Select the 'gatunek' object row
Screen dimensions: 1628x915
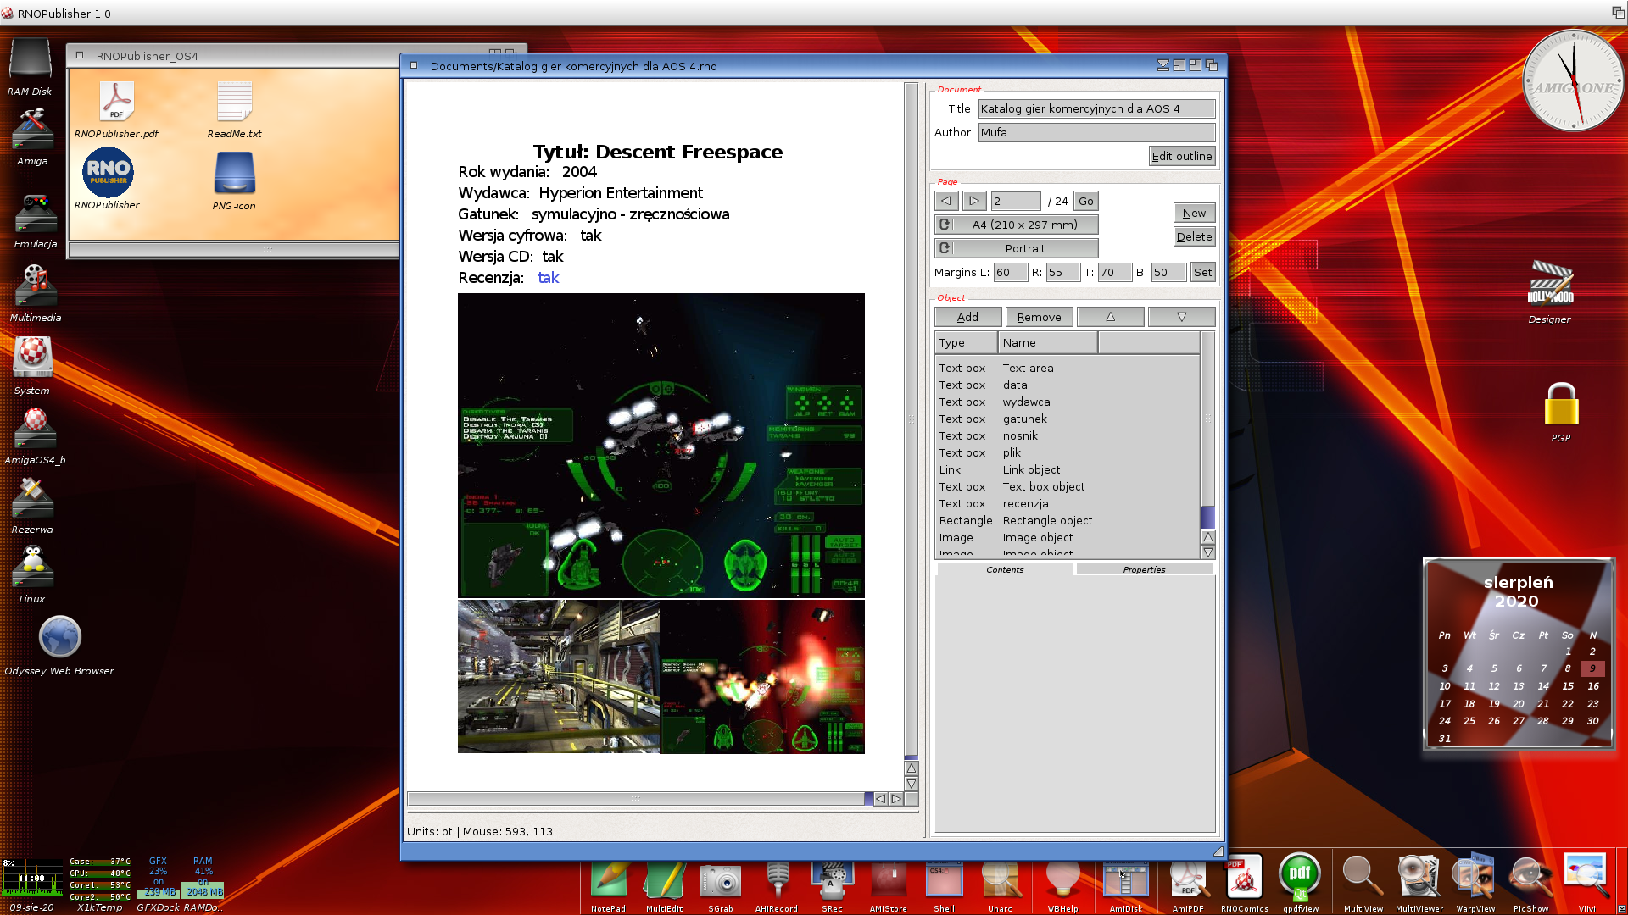(1068, 419)
